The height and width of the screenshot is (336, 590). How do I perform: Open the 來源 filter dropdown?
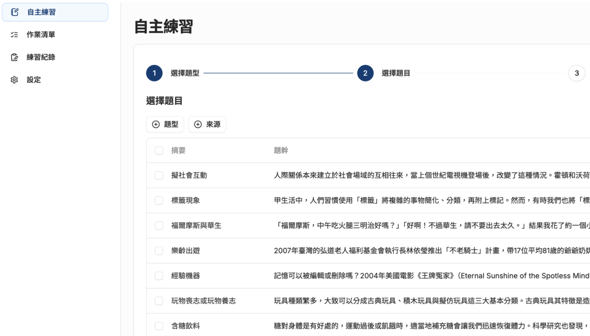207,124
